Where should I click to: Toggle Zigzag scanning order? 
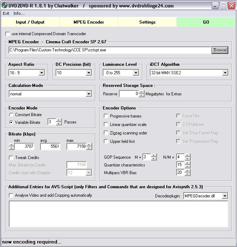(x=106, y=133)
